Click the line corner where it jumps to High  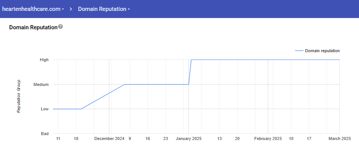[191, 60]
